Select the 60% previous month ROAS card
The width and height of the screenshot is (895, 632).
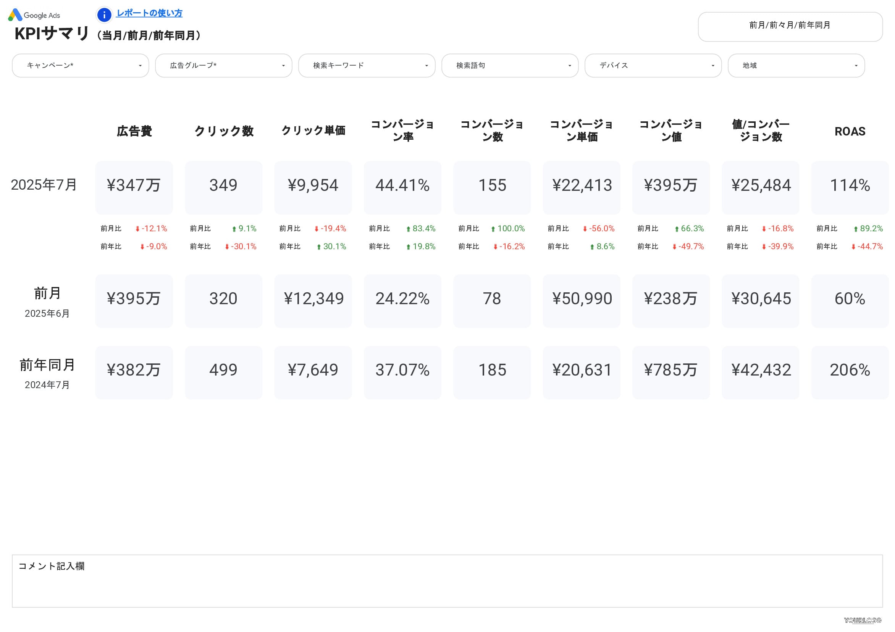(850, 301)
